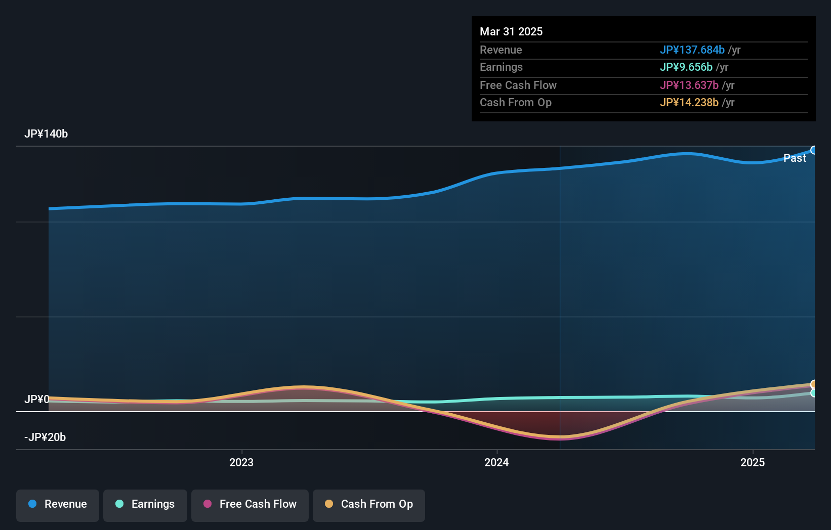Click the Earnings endpoint marker on chart

[813, 393]
